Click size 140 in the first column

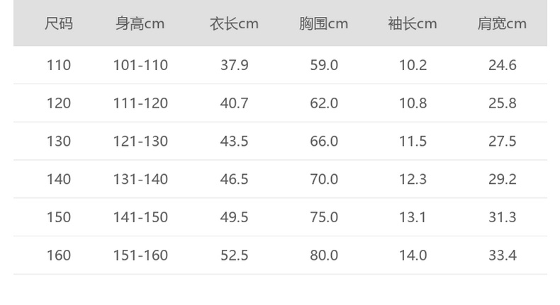pyautogui.click(x=59, y=179)
